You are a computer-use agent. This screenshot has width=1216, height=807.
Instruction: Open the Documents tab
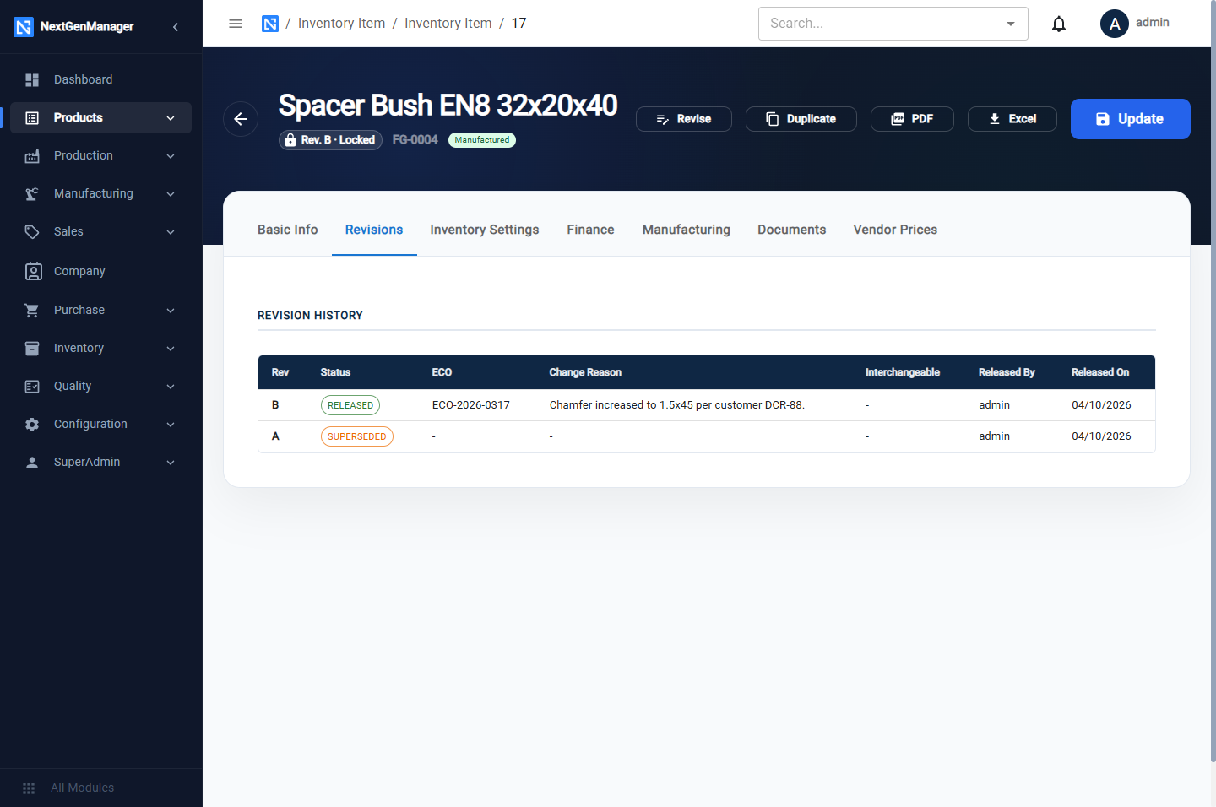791,230
